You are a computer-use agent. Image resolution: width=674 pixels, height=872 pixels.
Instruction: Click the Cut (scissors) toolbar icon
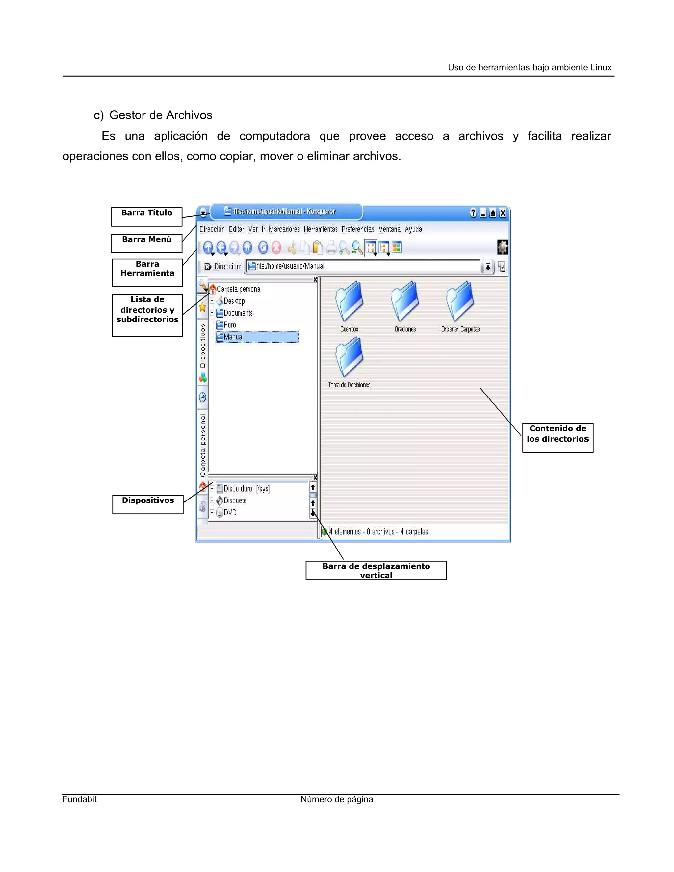coord(292,247)
